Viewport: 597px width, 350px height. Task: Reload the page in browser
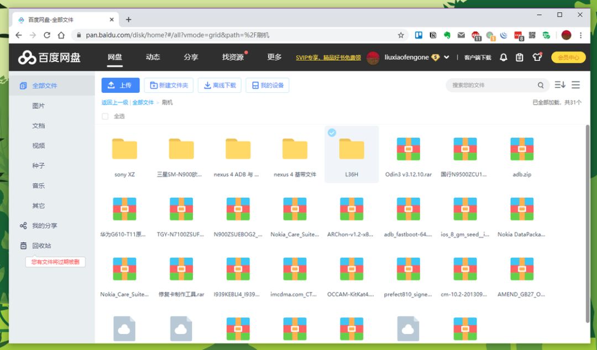coord(47,35)
